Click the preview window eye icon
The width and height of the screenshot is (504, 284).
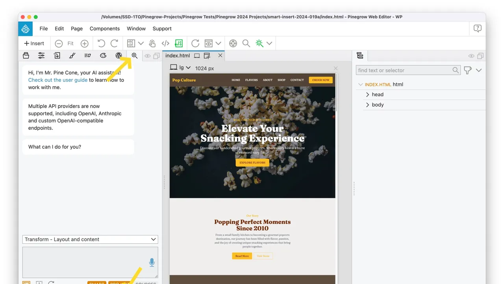pos(209,43)
